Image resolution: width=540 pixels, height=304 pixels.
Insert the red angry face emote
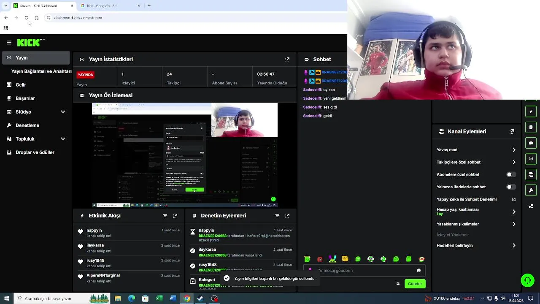[320, 259]
